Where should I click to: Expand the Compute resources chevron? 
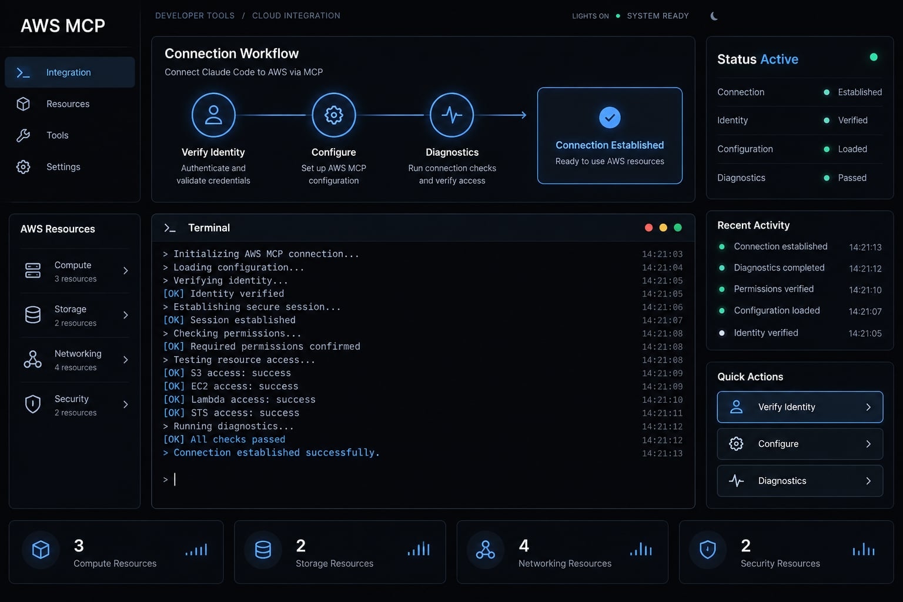(126, 270)
